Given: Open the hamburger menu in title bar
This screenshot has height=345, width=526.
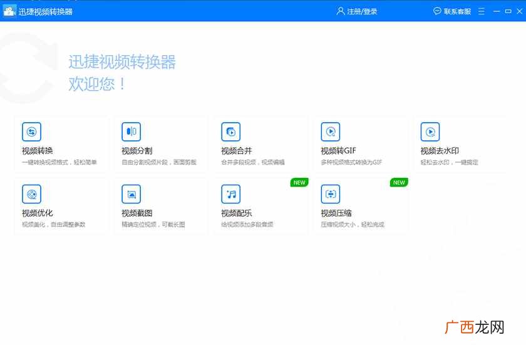Looking at the screenshot, I should (482, 11).
